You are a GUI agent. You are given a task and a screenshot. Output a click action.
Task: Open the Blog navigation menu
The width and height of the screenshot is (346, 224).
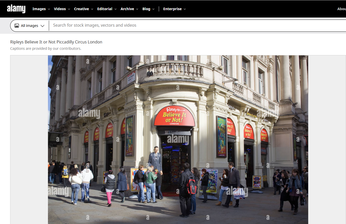tap(146, 9)
